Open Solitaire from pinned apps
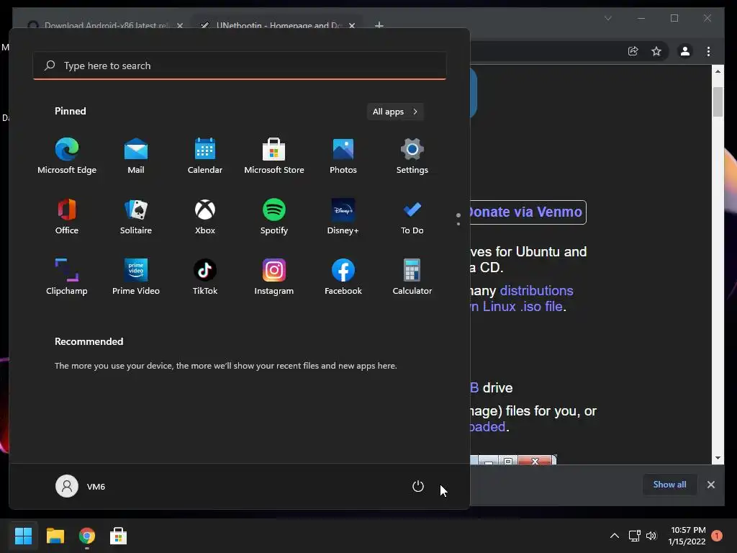The width and height of the screenshot is (737, 553). click(136, 216)
